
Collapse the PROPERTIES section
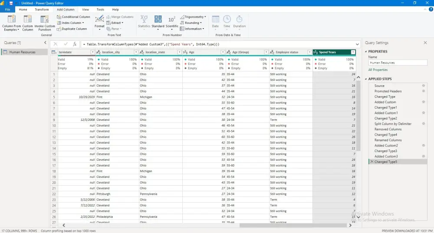(x=366, y=52)
